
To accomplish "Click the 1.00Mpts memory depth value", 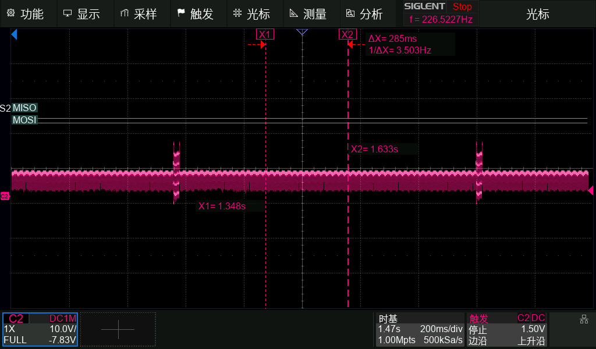I will pos(396,340).
